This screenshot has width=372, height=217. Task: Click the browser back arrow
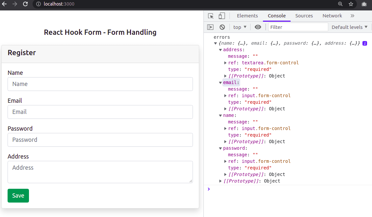pyautogui.click(x=4, y=4)
